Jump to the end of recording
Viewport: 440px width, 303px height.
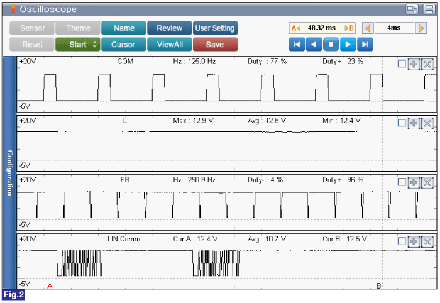click(365, 45)
